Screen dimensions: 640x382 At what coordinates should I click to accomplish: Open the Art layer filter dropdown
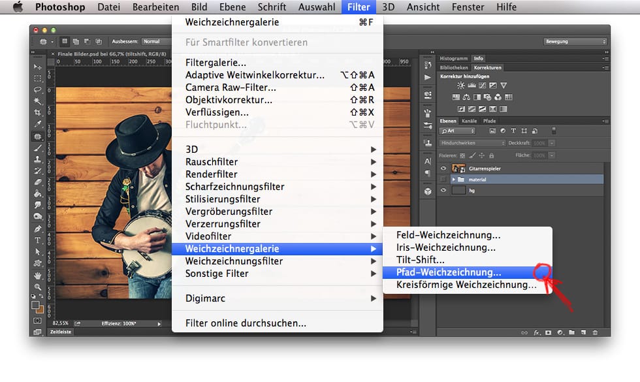click(458, 131)
